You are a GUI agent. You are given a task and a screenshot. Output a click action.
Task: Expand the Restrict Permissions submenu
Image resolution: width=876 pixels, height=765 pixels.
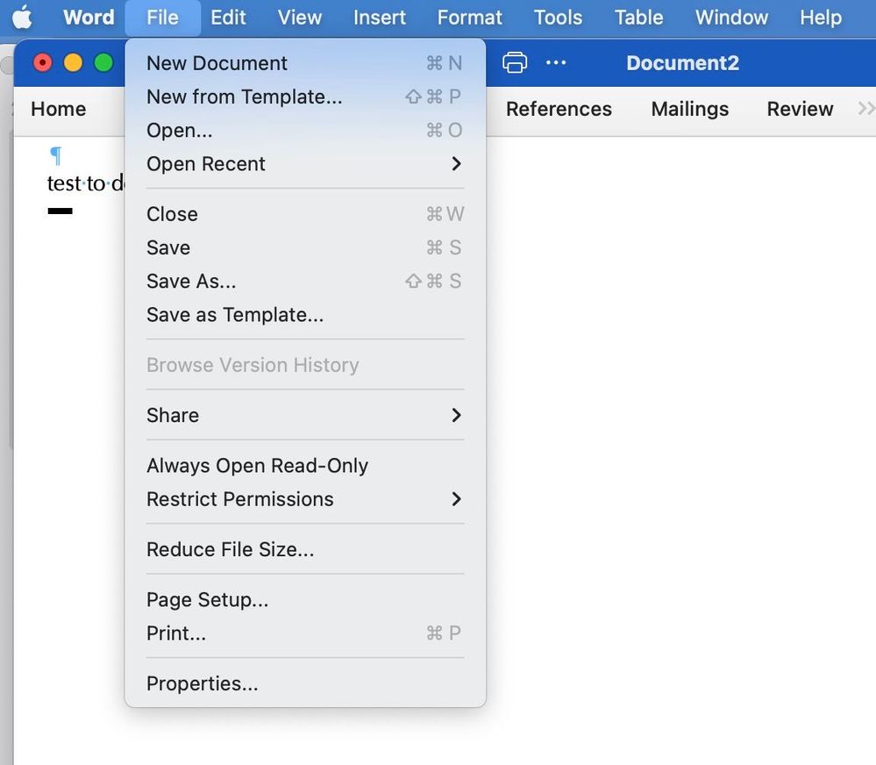coord(305,499)
